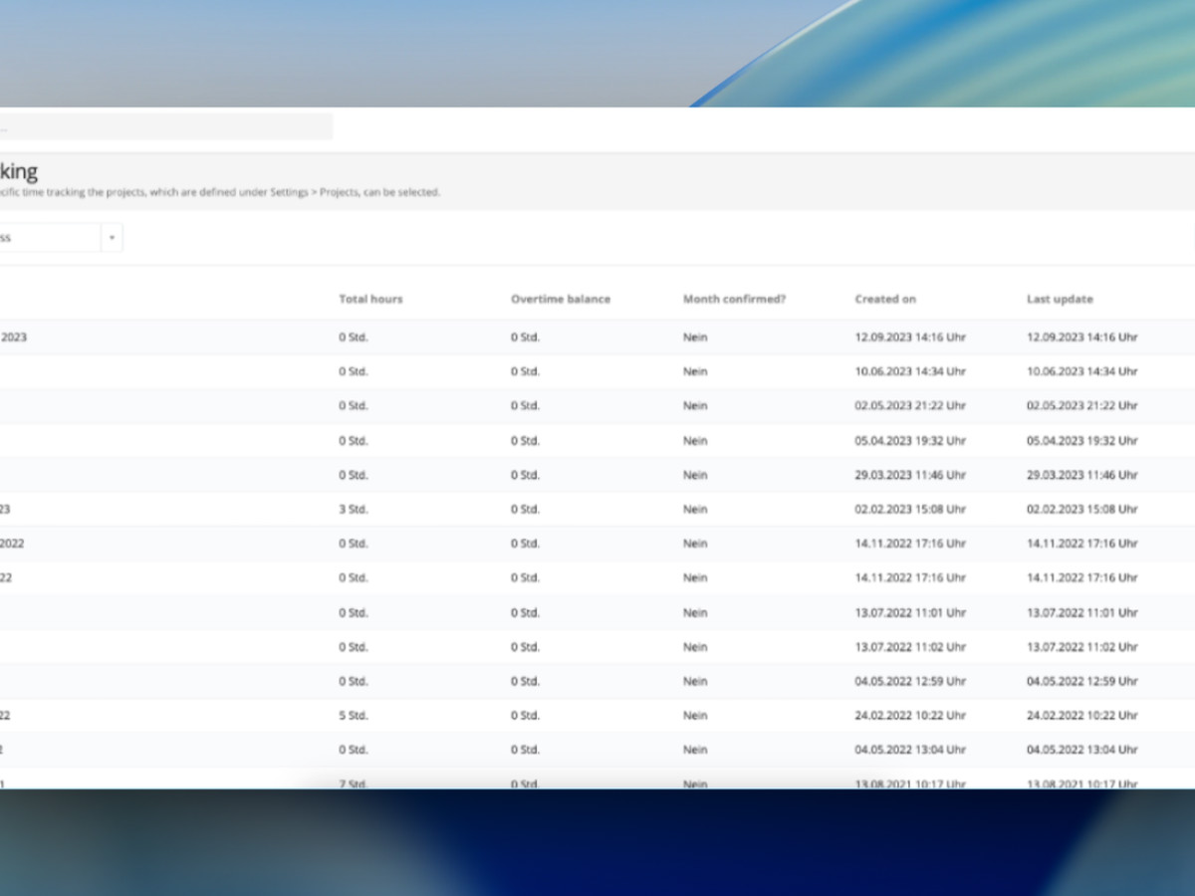Click the "Created on" column header

click(885, 299)
